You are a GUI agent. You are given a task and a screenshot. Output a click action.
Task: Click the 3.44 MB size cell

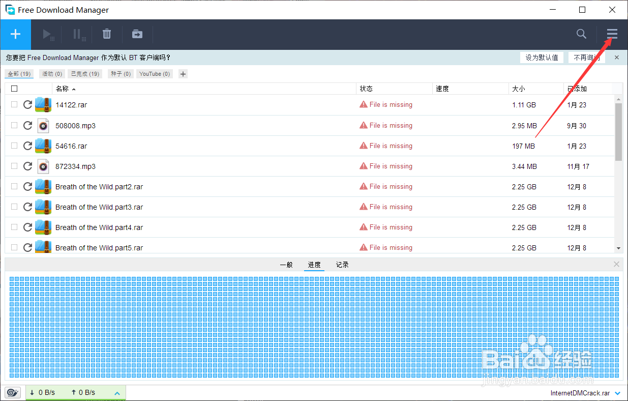click(524, 166)
